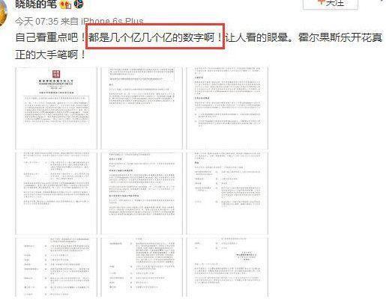Open the first document thumbnail with red seal
The image size is (386, 302).
click(x=56, y=108)
